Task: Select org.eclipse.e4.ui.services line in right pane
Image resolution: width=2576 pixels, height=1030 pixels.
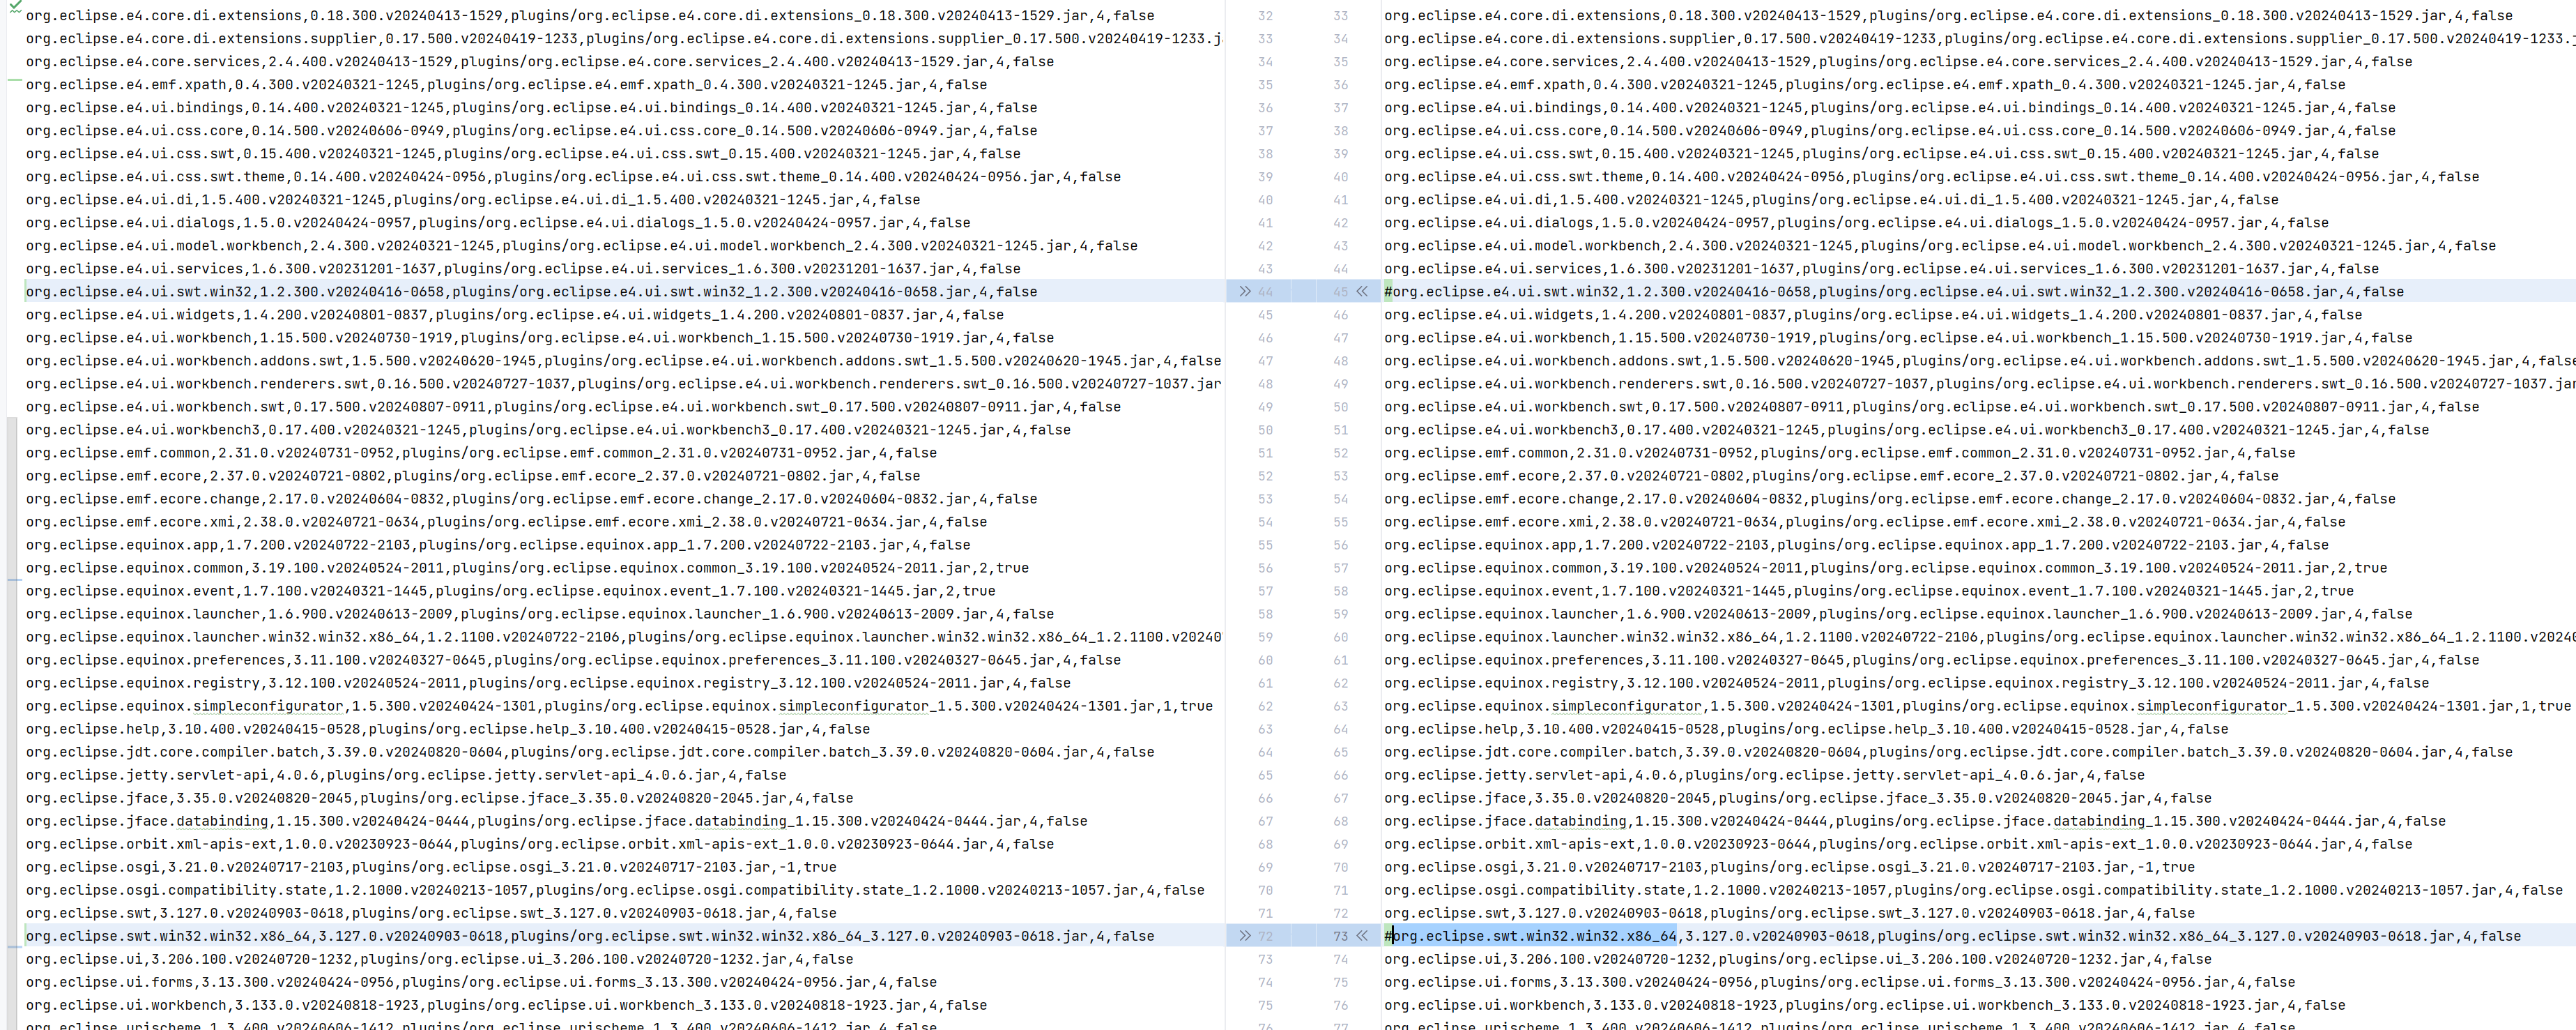Action: pos(1881,268)
